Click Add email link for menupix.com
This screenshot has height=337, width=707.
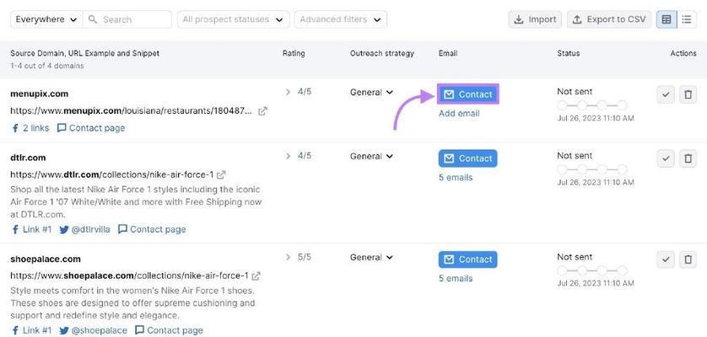pos(459,114)
